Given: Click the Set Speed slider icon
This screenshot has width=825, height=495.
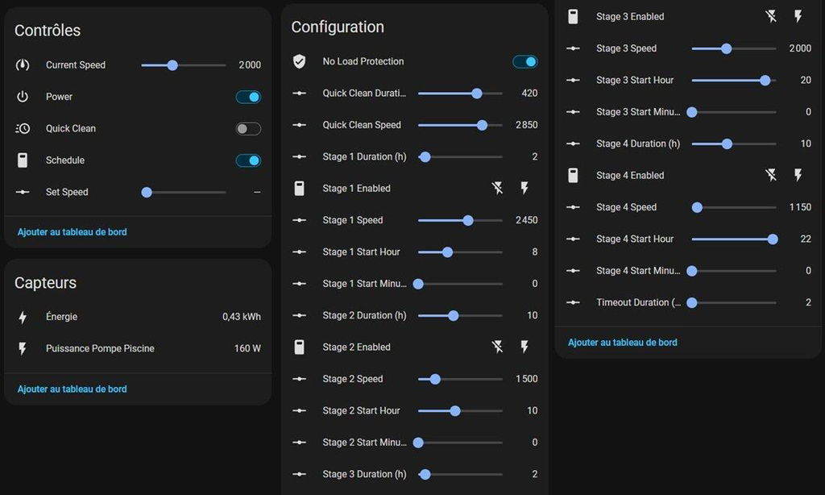Looking at the screenshot, I should point(23,192).
